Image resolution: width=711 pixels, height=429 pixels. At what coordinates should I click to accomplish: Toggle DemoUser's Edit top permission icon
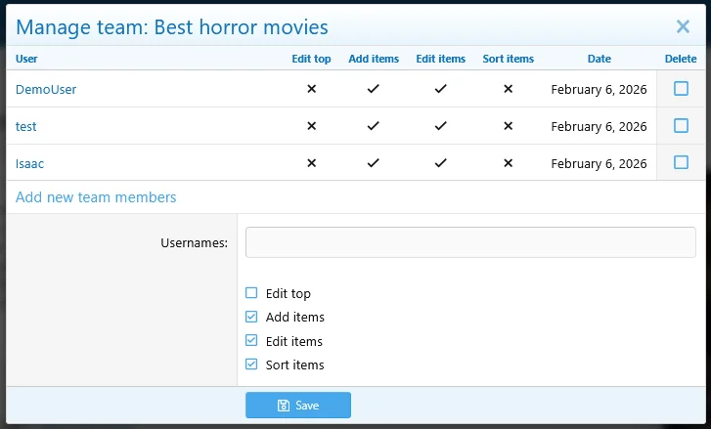(x=312, y=89)
